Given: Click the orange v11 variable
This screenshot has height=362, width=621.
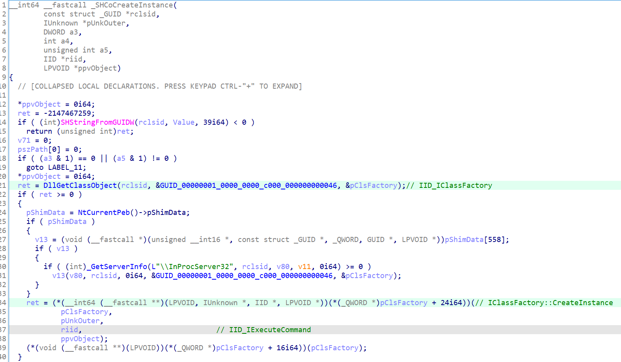Looking at the screenshot, I should (x=304, y=267).
